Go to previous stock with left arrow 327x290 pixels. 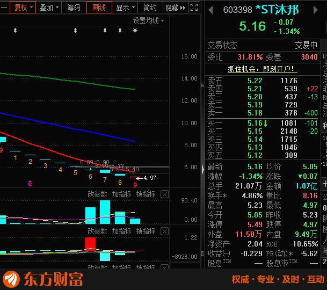(x=210, y=10)
